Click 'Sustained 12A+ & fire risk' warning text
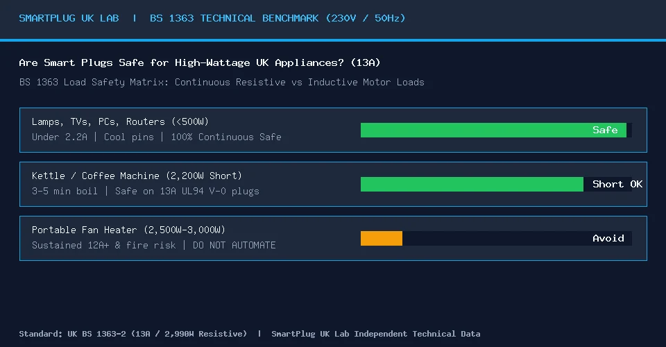The height and width of the screenshot is (347, 666). pyautogui.click(x=154, y=245)
